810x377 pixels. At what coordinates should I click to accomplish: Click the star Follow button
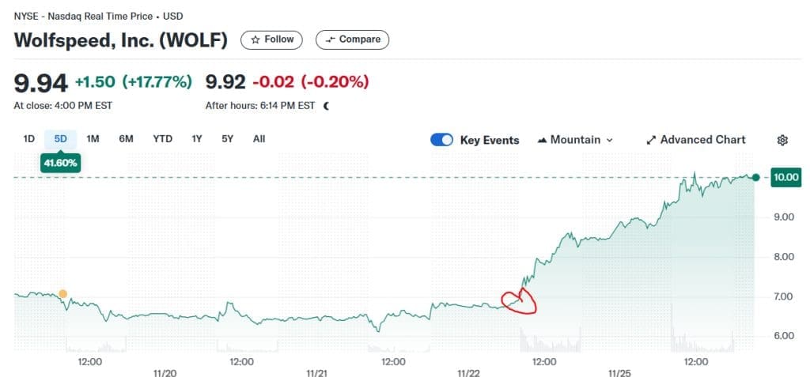coord(271,40)
